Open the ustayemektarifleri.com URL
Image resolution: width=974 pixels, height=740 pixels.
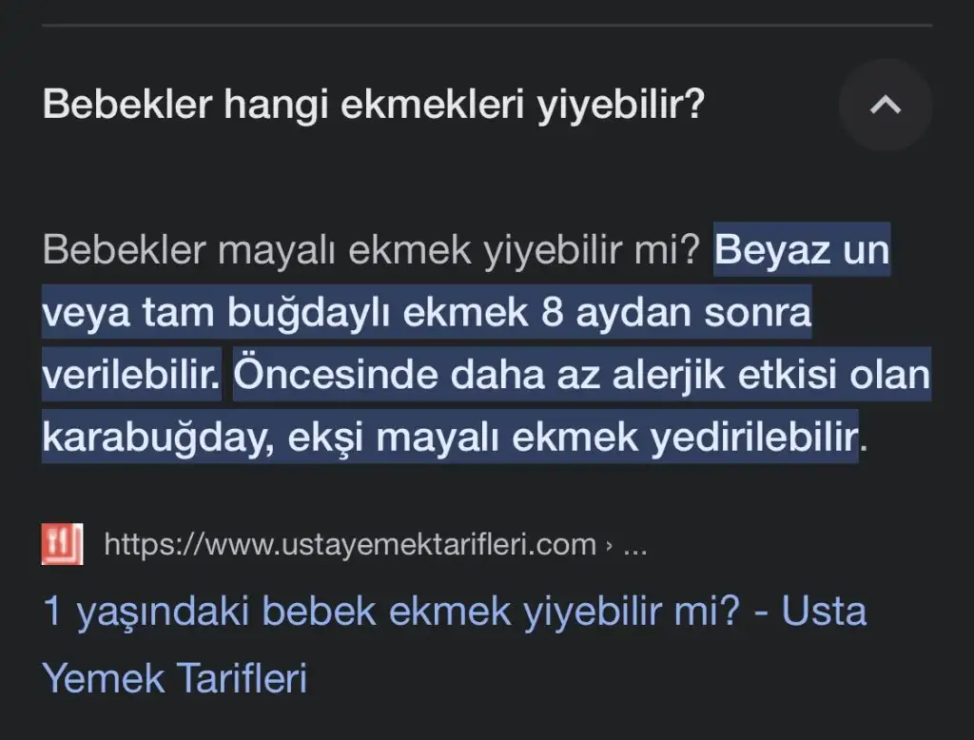[349, 545]
